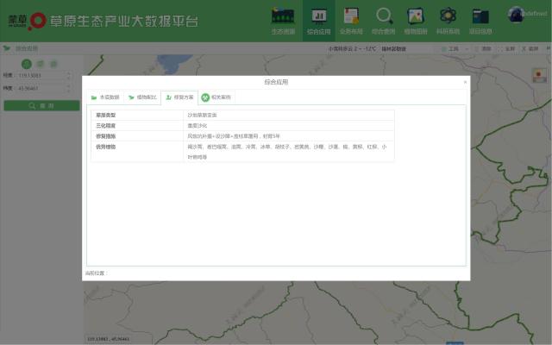Open the 项目信息 module icon

(x=480, y=19)
